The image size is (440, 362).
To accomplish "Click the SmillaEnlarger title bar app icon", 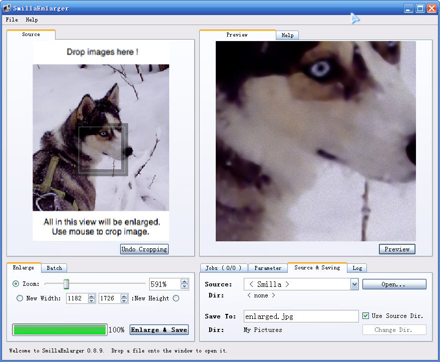I will (7, 8).
